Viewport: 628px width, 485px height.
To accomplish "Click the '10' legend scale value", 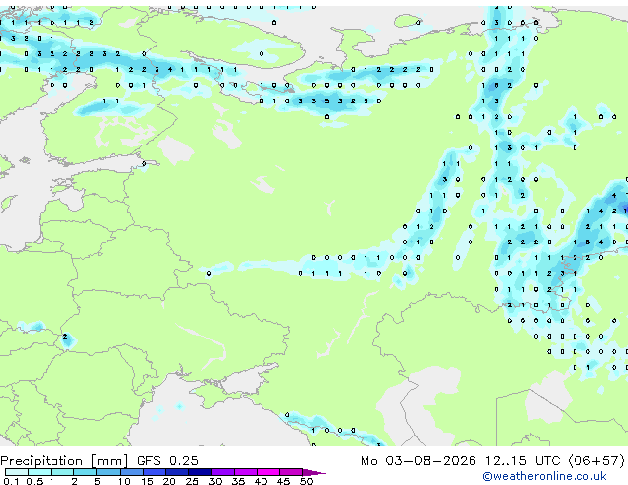I will click(x=124, y=481).
